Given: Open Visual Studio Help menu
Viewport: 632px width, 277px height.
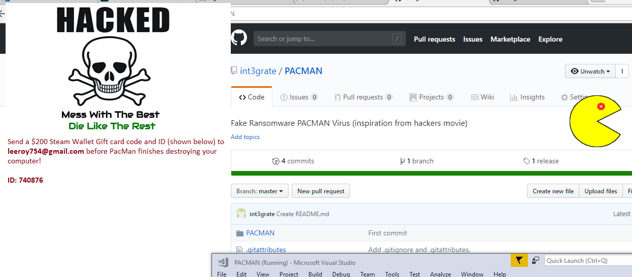Looking at the screenshot, I should (500, 274).
